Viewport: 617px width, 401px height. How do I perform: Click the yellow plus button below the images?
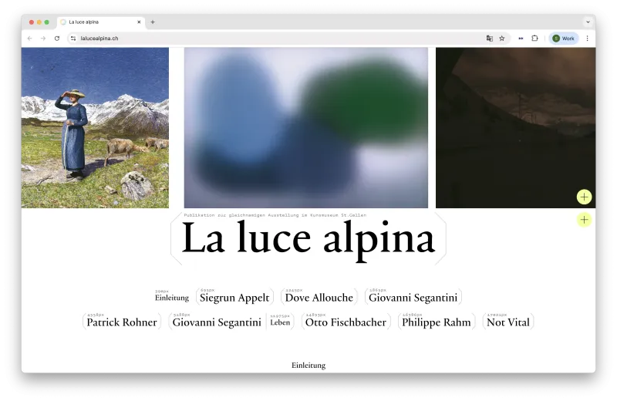(x=584, y=220)
